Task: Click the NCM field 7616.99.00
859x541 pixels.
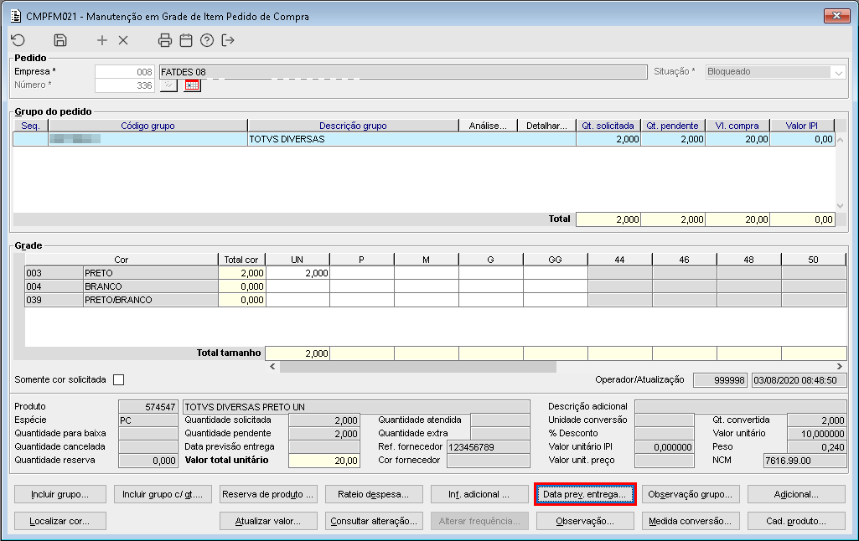Action: pos(805,461)
